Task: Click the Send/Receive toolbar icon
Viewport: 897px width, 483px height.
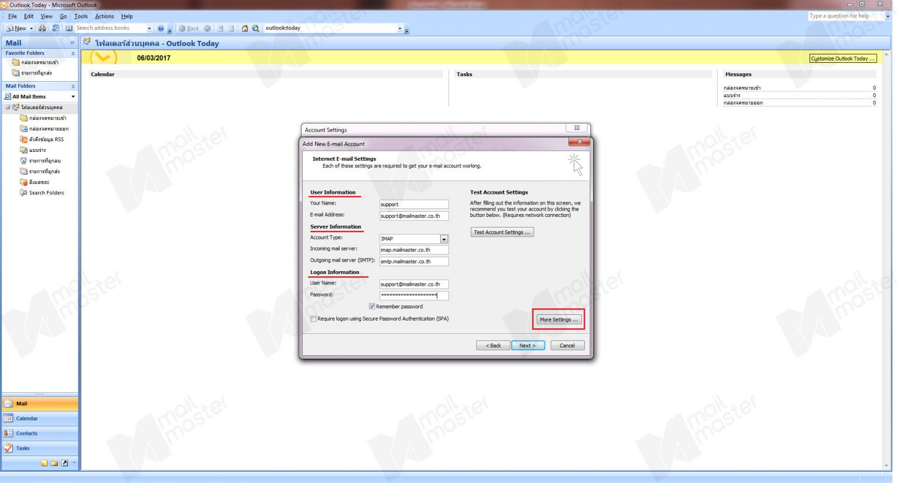Action: click(x=56, y=28)
